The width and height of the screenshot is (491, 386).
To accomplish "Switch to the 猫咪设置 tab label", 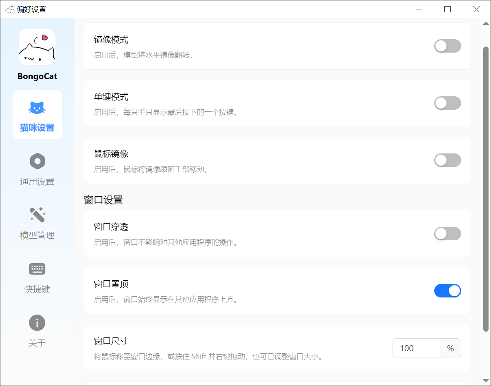I will click(x=37, y=128).
